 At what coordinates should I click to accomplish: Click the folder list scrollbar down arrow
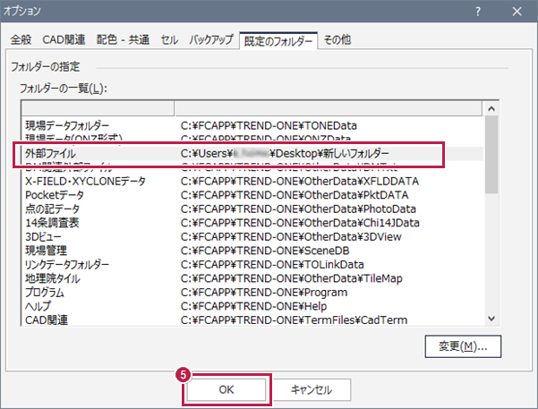(491, 318)
